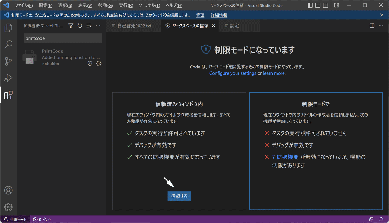Open Configure your settings link

233,73
